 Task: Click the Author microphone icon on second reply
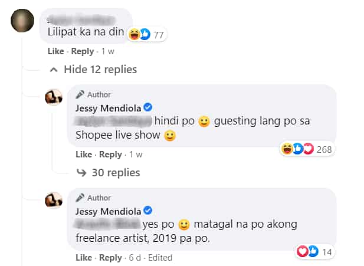[x=80, y=198]
